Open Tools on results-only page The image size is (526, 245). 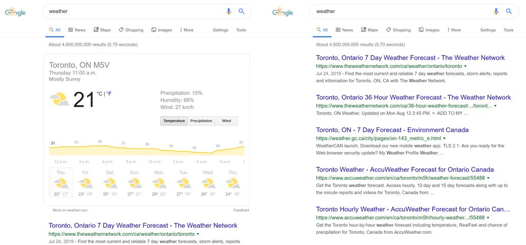pos(508,30)
